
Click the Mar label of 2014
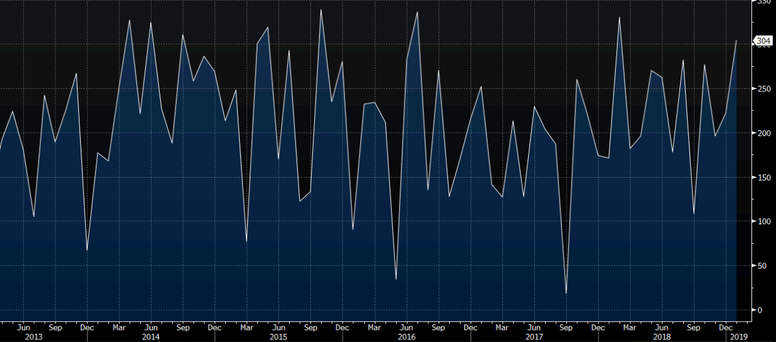pyautogui.click(x=119, y=328)
